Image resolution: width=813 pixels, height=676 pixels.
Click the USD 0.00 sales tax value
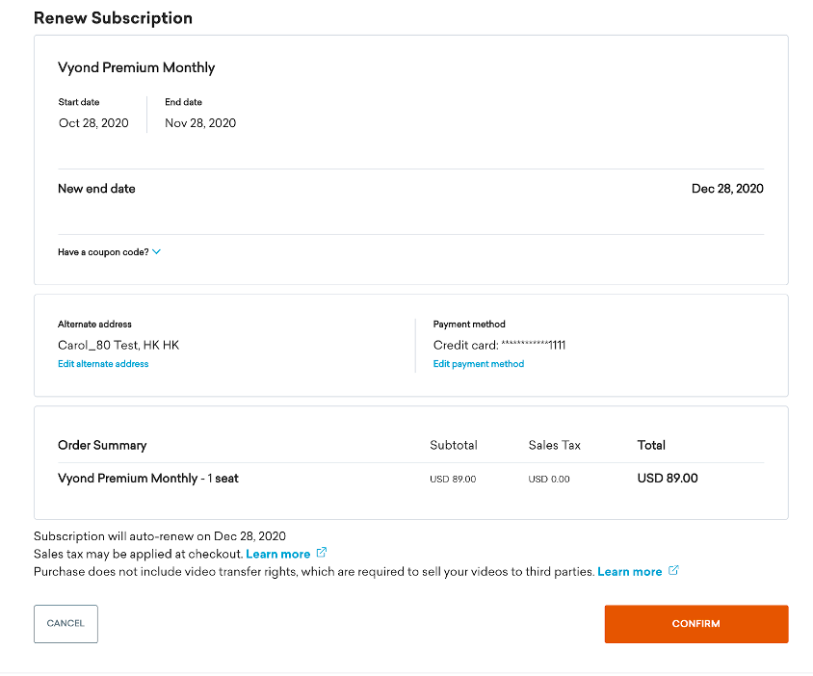(x=549, y=480)
